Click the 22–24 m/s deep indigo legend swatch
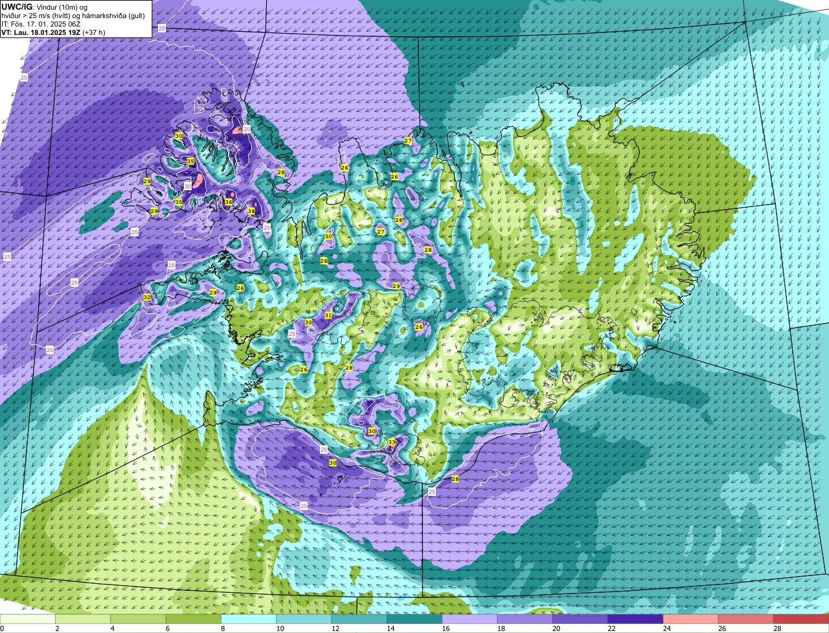The height and width of the screenshot is (633, 829). [635, 619]
